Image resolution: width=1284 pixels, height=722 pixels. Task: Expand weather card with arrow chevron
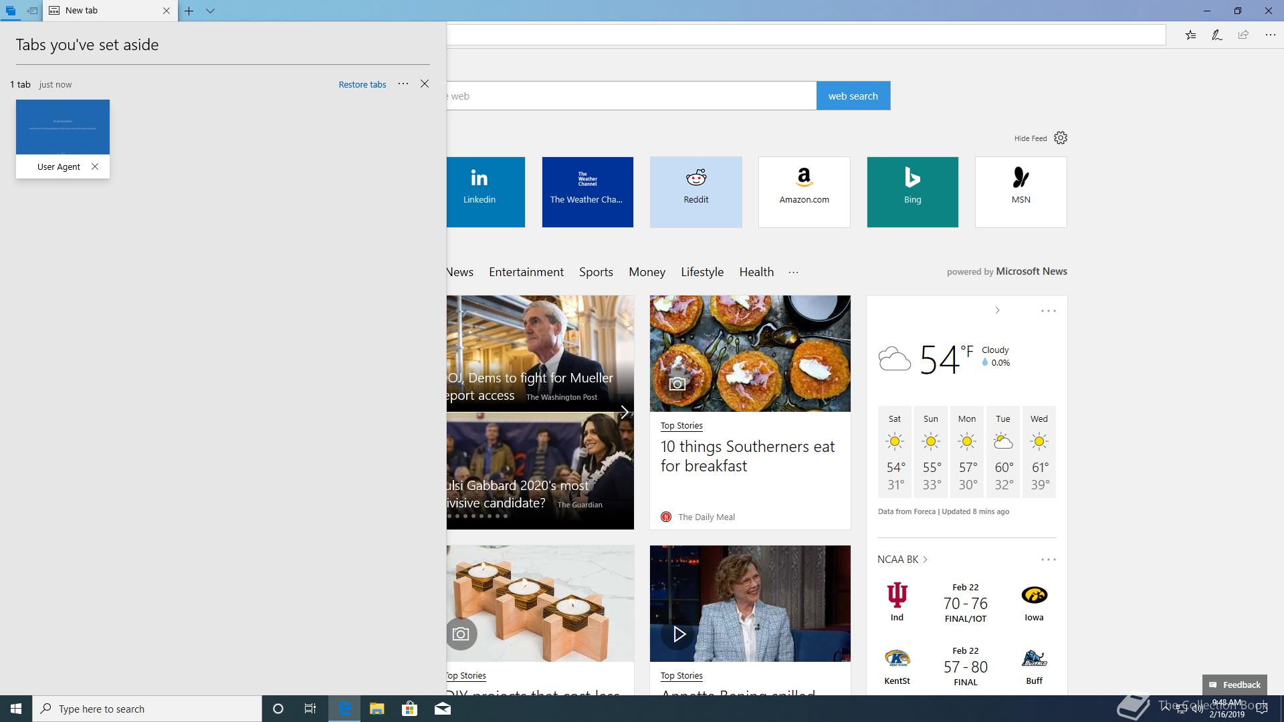click(997, 310)
